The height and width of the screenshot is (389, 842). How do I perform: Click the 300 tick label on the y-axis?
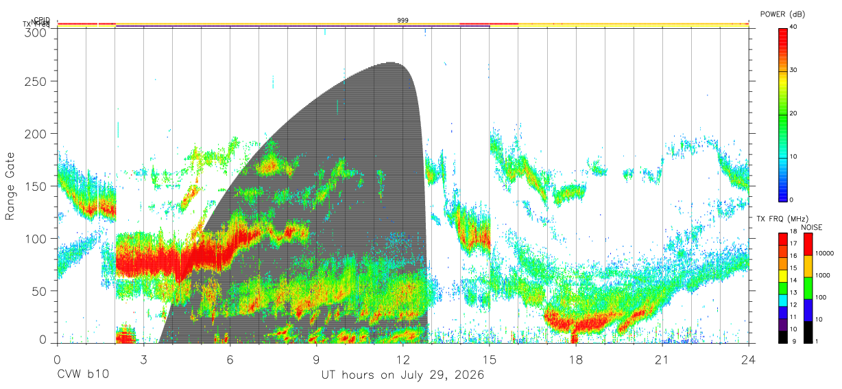click(36, 32)
